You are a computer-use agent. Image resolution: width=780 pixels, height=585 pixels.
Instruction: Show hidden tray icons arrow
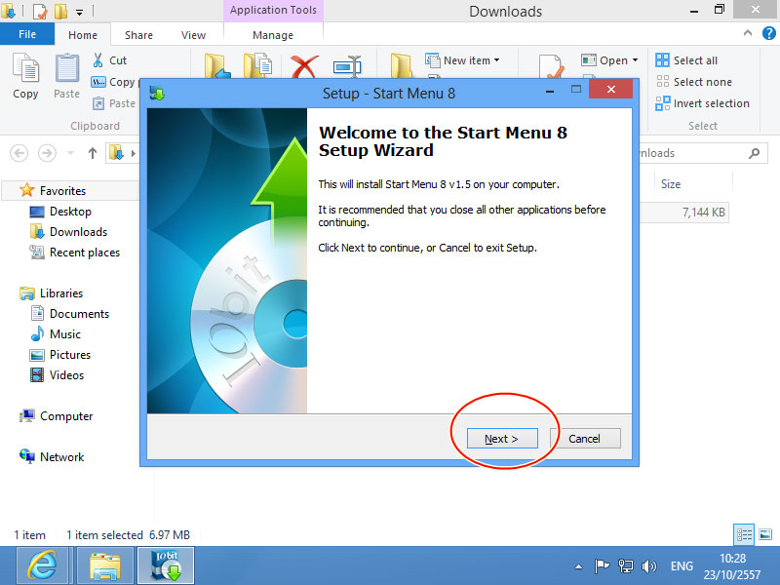(578, 566)
